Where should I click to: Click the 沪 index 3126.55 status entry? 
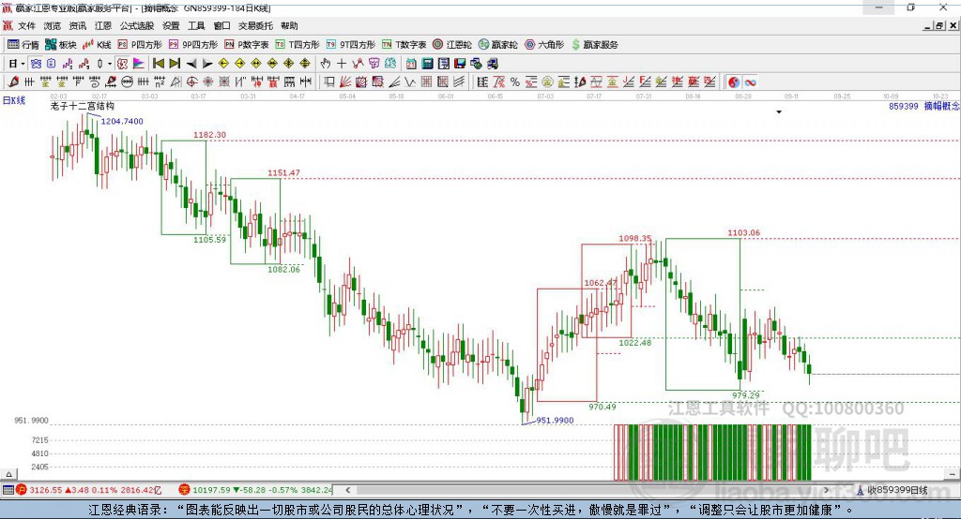[88, 490]
